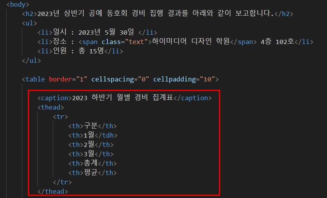Click the closing ul tag
The height and width of the screenshot is (198, 327).
[x=32, y=60]
